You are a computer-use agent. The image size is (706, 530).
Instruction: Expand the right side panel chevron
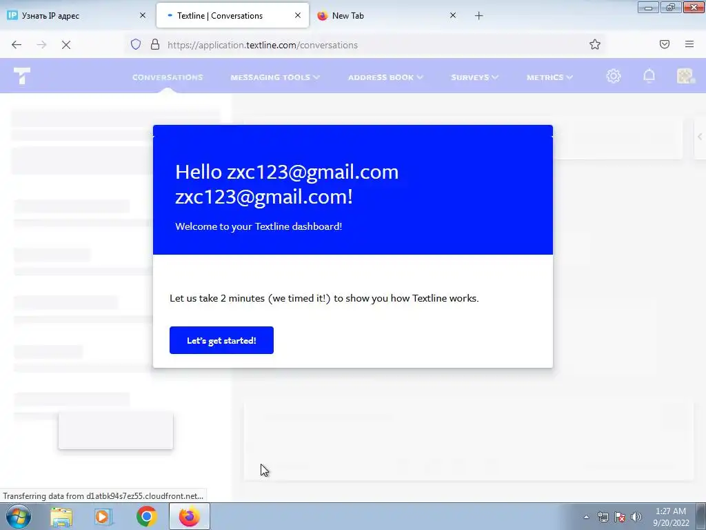700,137
